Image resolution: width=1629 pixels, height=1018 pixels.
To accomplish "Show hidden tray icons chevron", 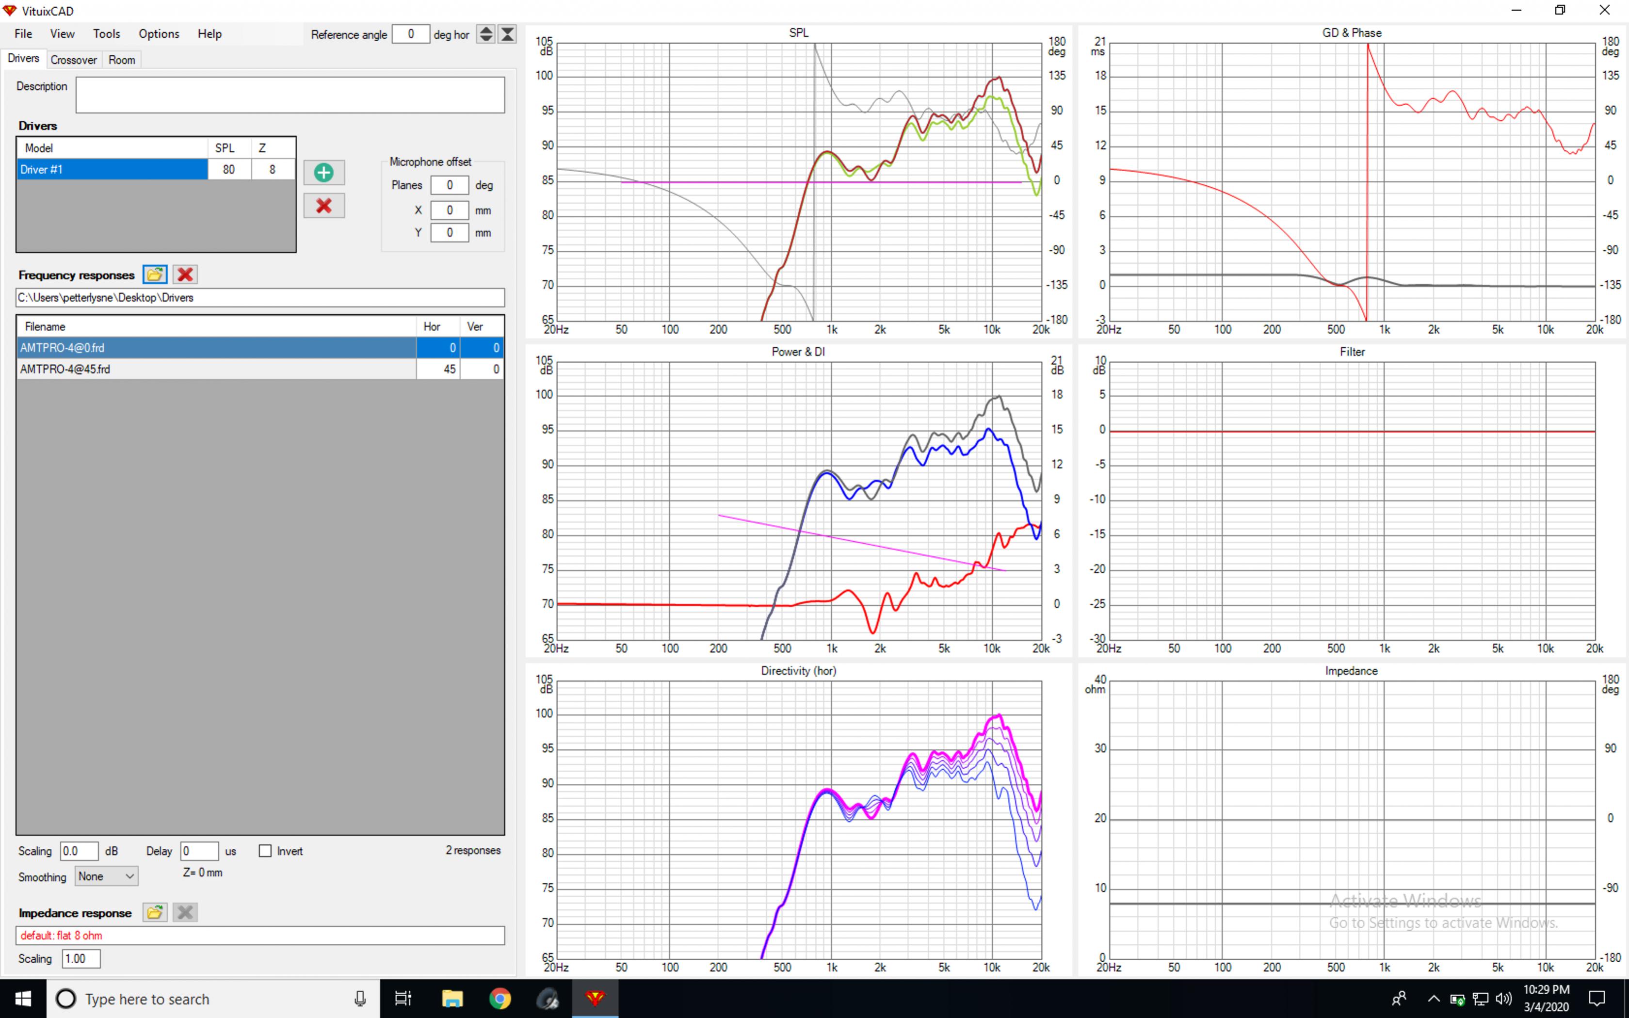I will coord(1433,999).
